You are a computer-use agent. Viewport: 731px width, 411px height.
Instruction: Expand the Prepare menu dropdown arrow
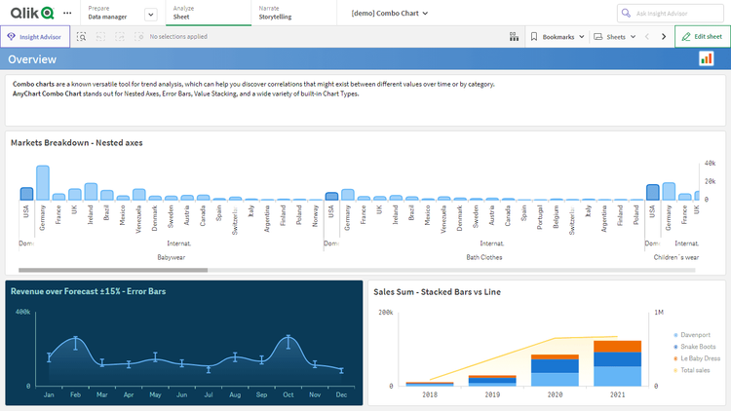pos(150,14)
